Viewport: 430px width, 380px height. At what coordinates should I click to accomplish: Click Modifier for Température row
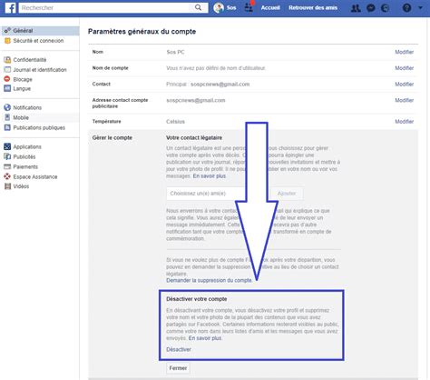405,121
